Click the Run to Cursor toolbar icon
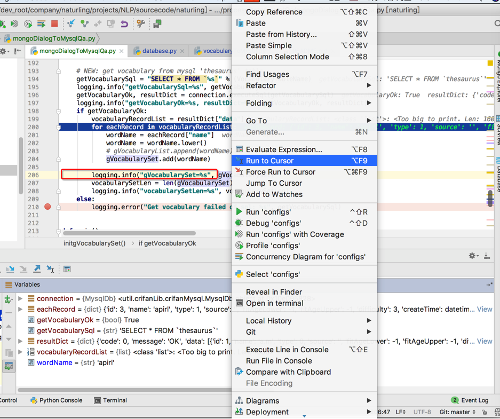 [x=50, y=271]
